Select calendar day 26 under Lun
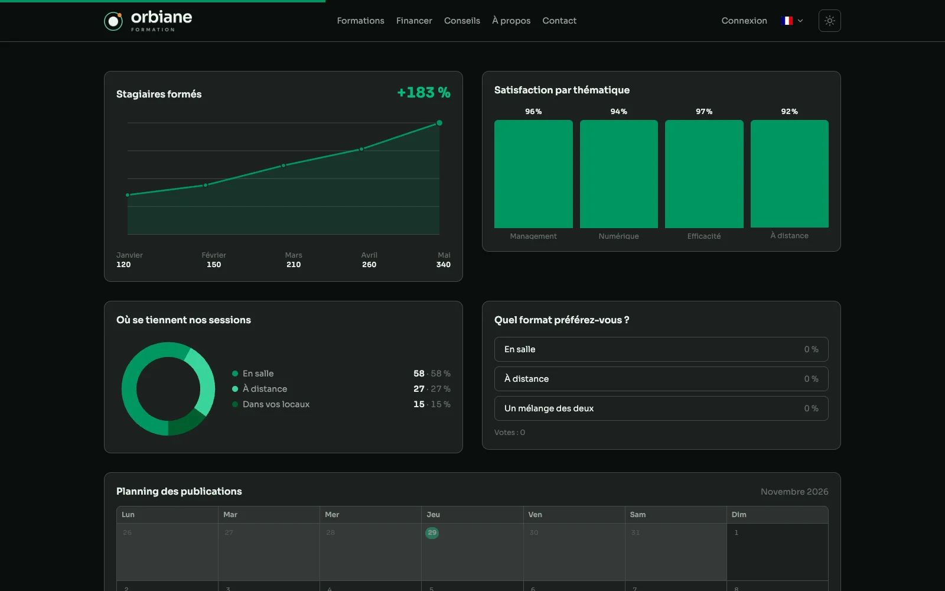Image resolution: width=945 pixels, height=591 pixels. coord(168,551)
